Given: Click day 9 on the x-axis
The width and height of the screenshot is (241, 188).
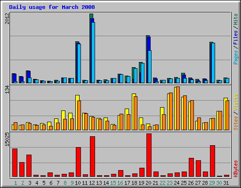Looking at the screenshot, I should [x=72, y=183].
